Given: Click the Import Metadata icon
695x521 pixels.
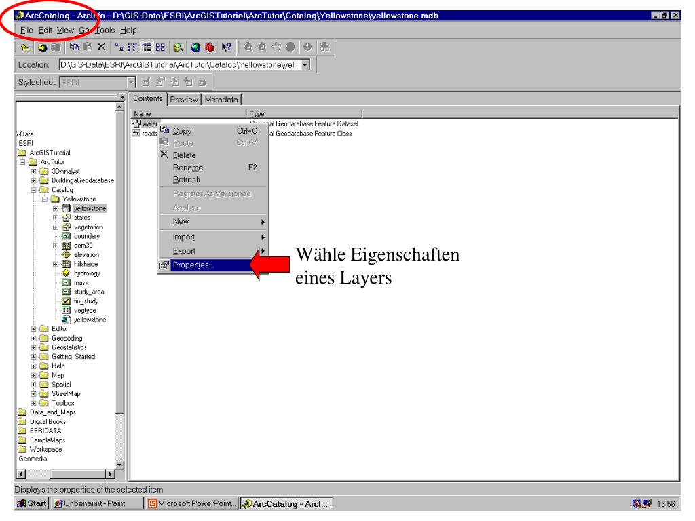Looking at the screenshot, I should 189,82.
